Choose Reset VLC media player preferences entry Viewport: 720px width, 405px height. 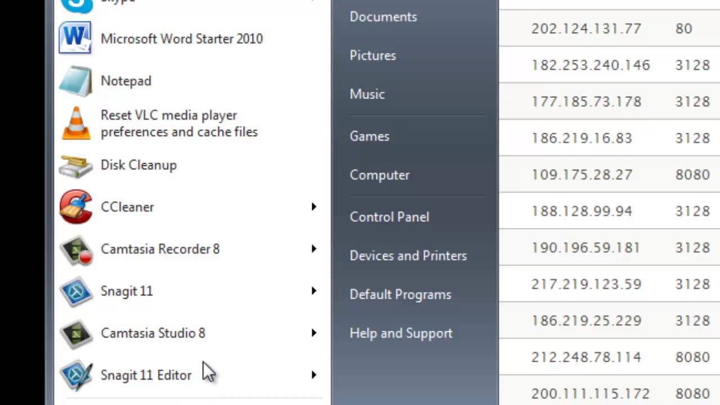[x=179, y=123]
